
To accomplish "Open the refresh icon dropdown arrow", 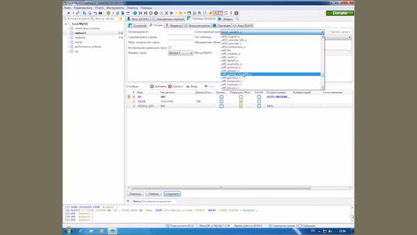I will click(x=113, y=13).
